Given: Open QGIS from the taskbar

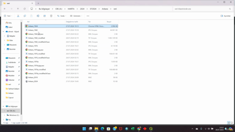Looking at the screenshot, I should pos(151,129).
